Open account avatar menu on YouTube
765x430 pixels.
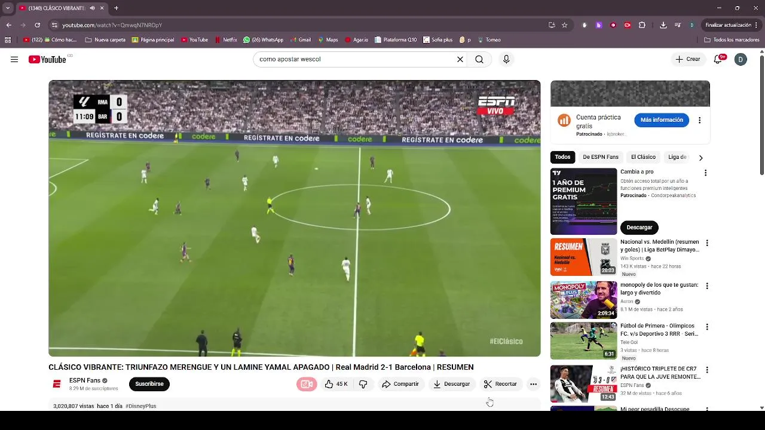click(740, 59)
